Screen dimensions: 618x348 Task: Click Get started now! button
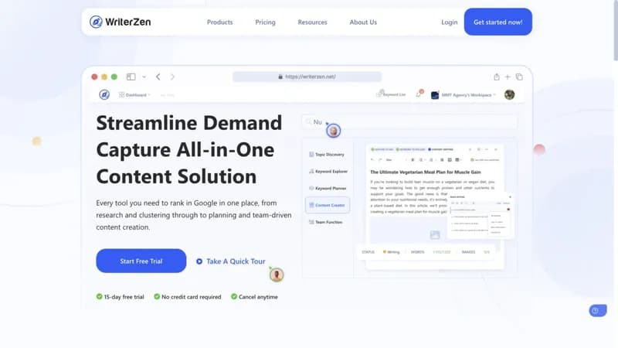click(x=498, y=22)
